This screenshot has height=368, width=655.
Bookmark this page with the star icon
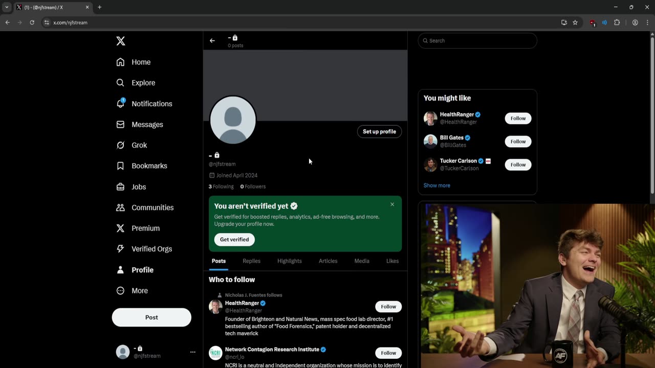tap(575, 22)
